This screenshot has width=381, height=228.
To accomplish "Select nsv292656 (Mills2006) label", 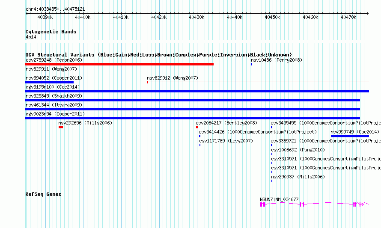I will click(x=85, y=123).
